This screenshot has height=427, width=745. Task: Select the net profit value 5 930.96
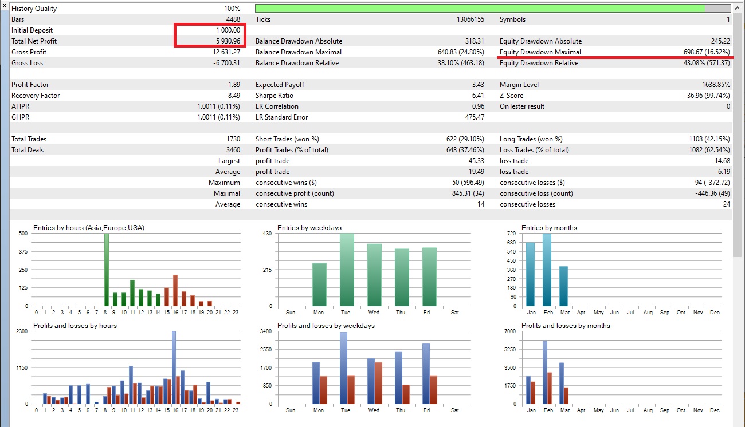[228, 41]
